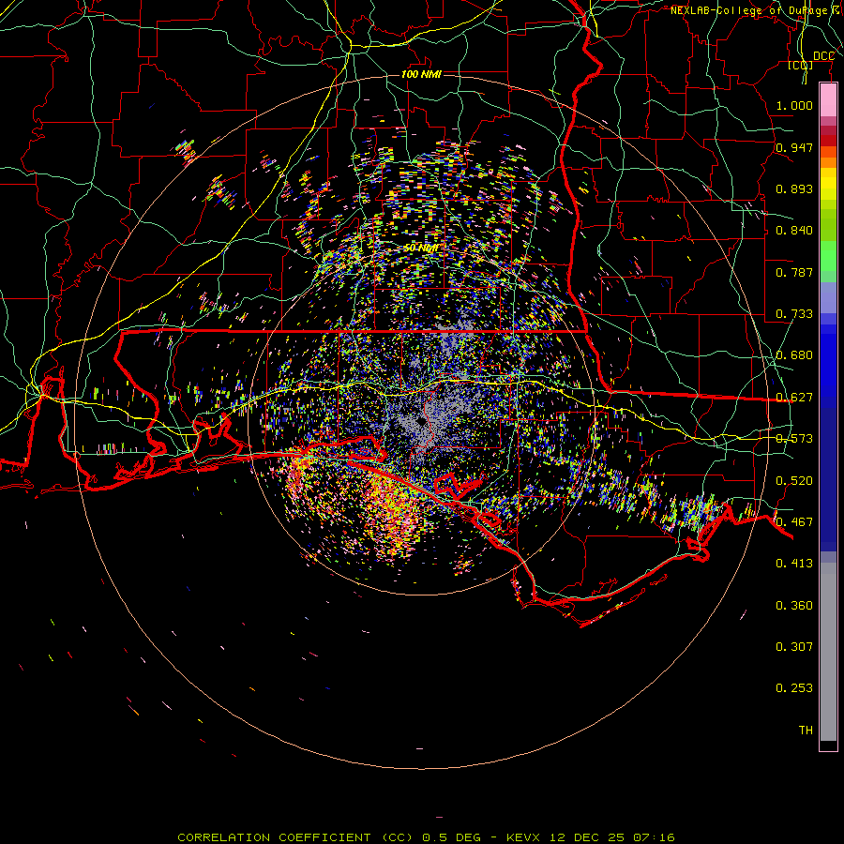Select the 0.307 legend value
The height and width of the screenshot is (844, 844).
click(x=794, y=647)
